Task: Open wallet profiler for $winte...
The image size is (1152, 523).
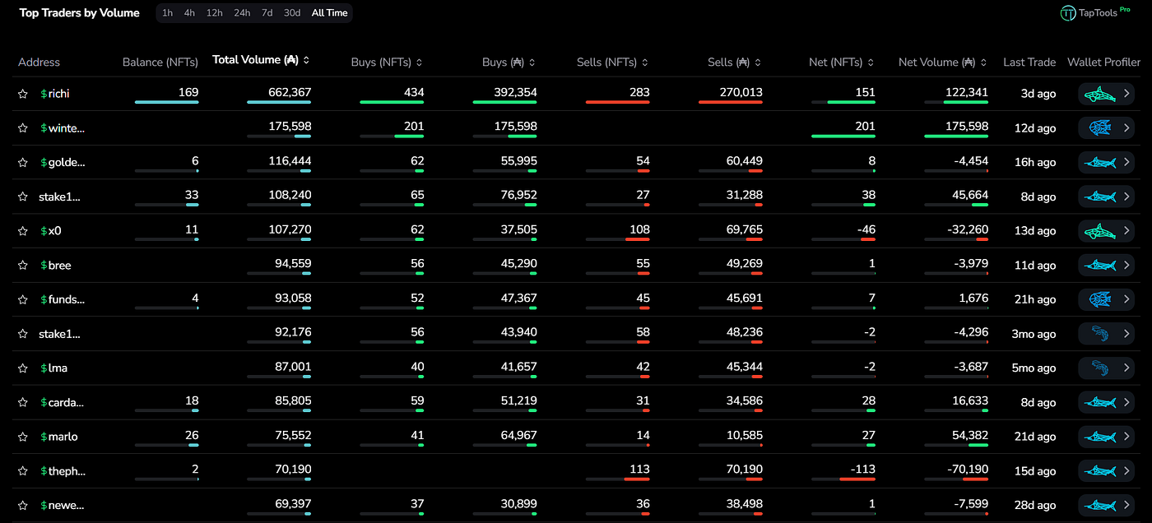Action: (x=1107, y=128)
